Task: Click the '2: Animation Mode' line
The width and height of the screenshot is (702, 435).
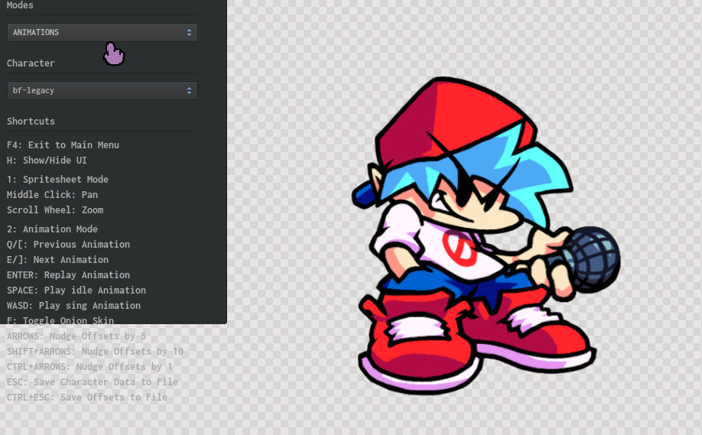Action: 52,229
